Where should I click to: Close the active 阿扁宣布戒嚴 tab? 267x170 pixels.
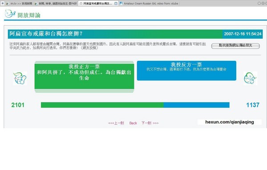coord(116,4)
